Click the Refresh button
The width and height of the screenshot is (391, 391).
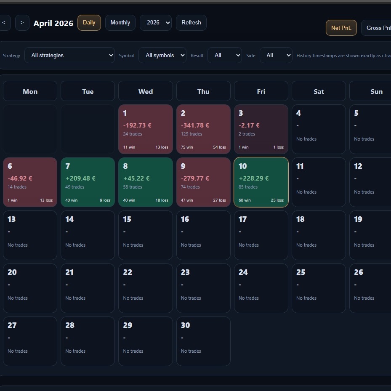coord(191,23)
